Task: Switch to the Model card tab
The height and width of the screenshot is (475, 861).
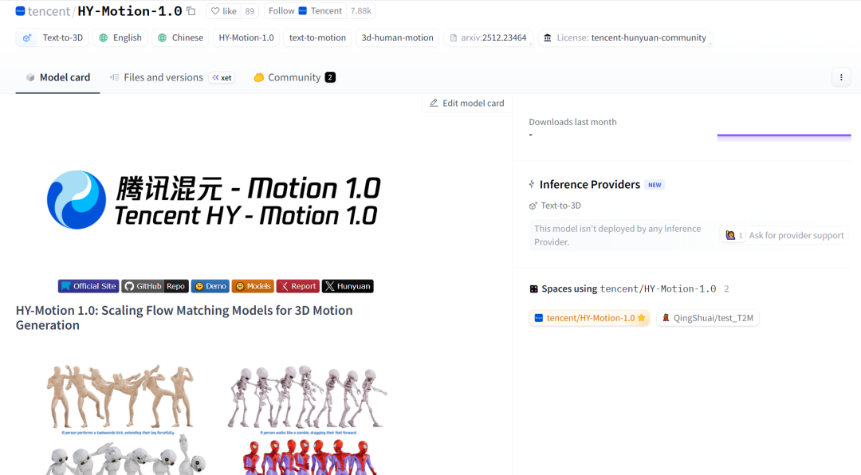Action: coord(57,77)
